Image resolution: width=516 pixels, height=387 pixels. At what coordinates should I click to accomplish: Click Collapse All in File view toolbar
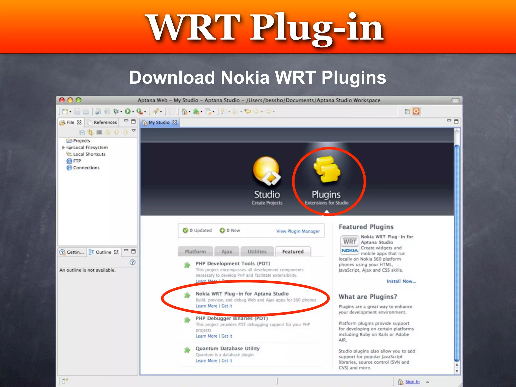click(x=82, y=132)
